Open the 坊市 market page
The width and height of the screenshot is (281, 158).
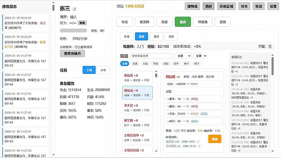(244, 6)
